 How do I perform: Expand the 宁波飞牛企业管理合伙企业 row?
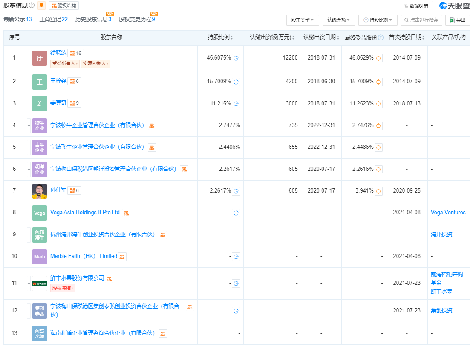pos(29,147)
